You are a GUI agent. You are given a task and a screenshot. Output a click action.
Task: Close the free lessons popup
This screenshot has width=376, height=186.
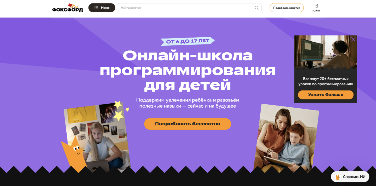(353, 39)
